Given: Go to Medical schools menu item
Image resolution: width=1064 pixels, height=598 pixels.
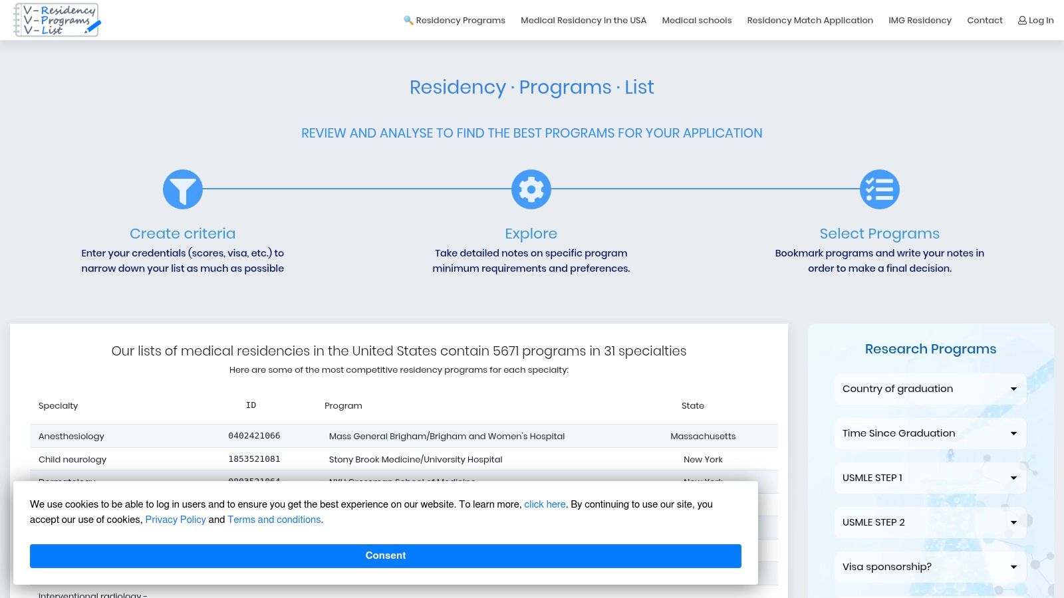Looking at the screenshot, I should click(696, 21).
